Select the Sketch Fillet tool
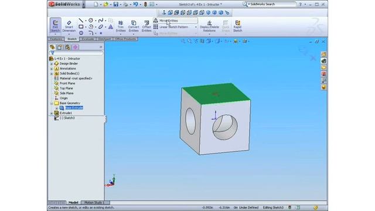375x211 pixels. pyautogui.click(x=91, y=33)
